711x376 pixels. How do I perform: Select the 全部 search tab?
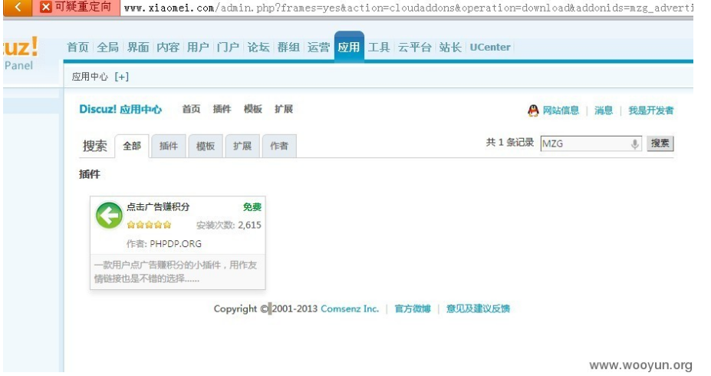click(132, 146)
